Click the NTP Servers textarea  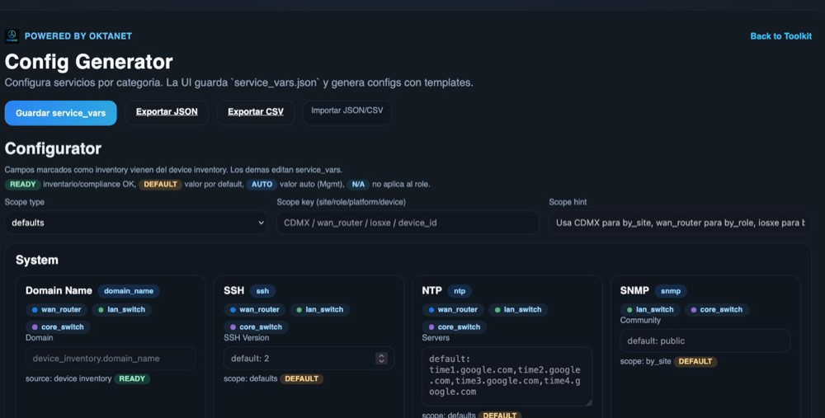(507, 376)
